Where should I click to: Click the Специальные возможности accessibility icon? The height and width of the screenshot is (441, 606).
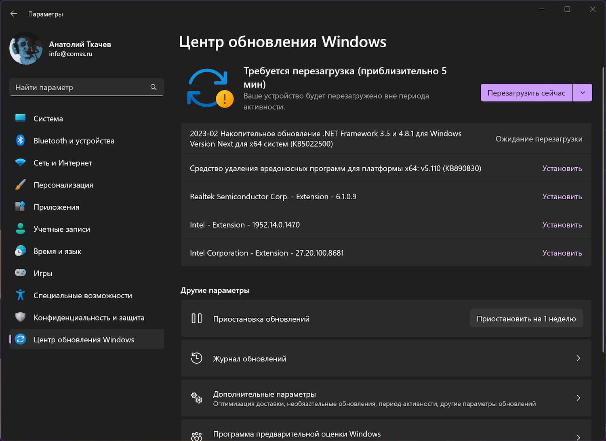pos(20,295)
